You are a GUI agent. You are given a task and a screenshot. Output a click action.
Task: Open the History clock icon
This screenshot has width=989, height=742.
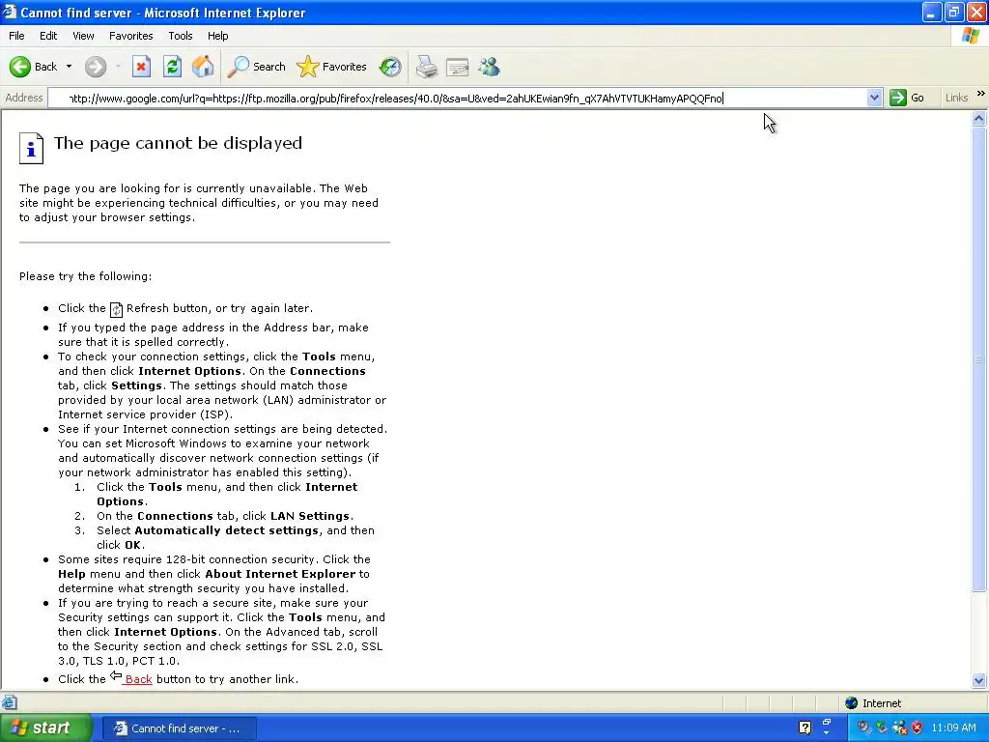click(390, 67)
